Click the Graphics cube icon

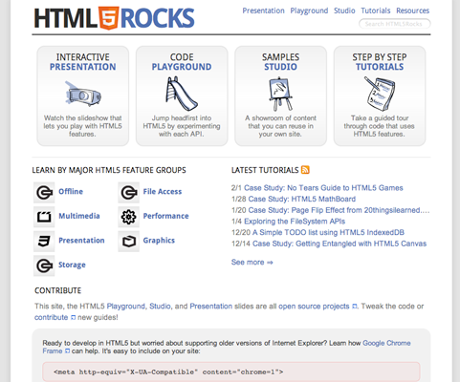click(x=128, y=242)
